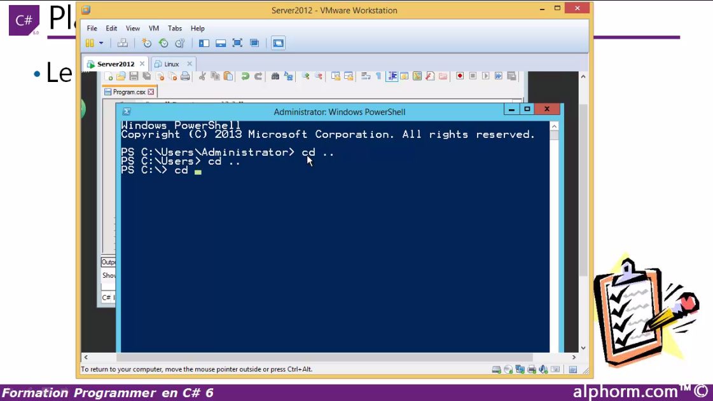Image resolution: width=713 pixels, height=401 pixels.
Task: Open the File menu in VMware Workstation
Action: (x=92, y=28)
